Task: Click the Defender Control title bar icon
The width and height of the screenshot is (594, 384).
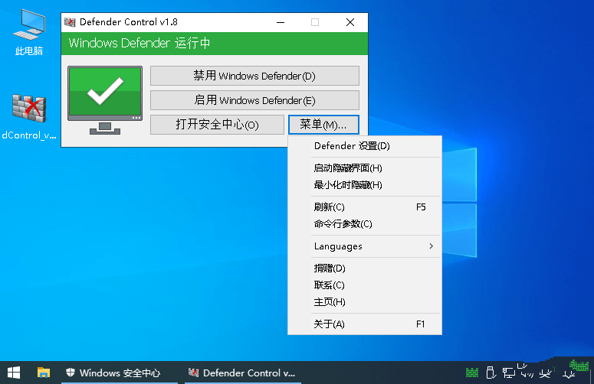Action: [x=70, y=22]
